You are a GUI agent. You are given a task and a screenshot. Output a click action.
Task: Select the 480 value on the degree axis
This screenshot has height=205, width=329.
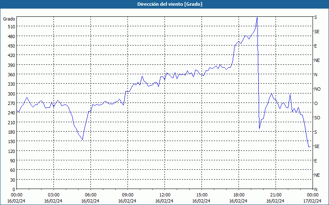coord(12,36)
